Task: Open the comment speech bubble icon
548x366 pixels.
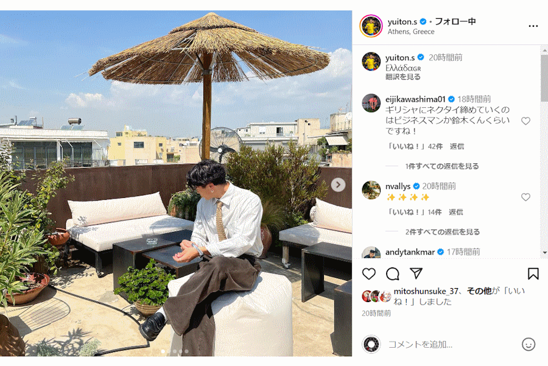Action: [393, 273]
